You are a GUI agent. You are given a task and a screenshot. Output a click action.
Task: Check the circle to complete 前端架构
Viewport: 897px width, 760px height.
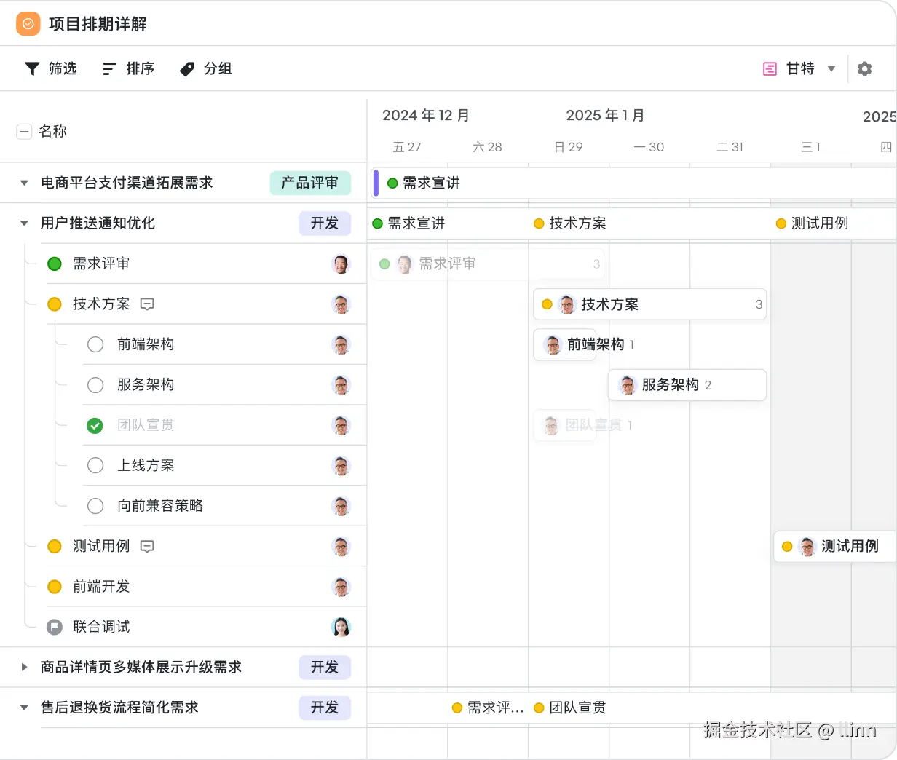[x=95, y=344]
